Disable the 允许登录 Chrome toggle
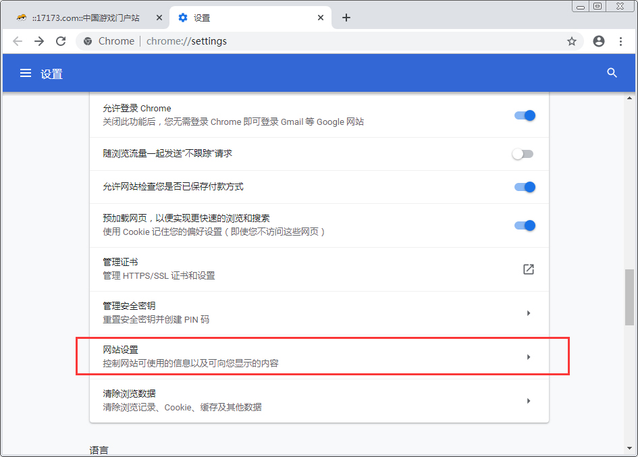This screenshot has height=457, width=638. tap(525, 115)
